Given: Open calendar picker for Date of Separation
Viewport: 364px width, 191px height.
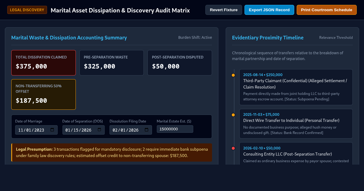Looking at the screenshot, I should pyautogui.click(x=99, y=130).
